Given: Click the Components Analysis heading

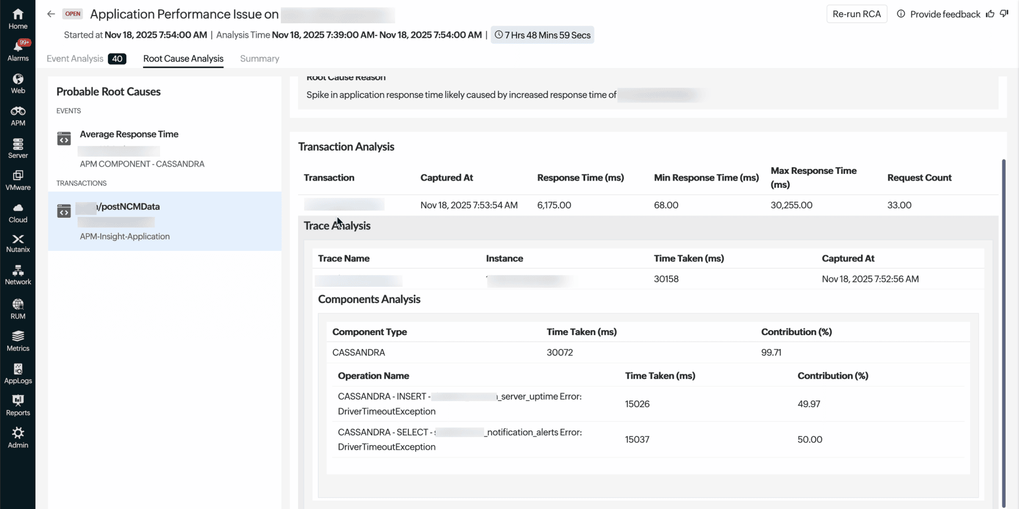Looking at the screenshot, I should click(369, 299).
